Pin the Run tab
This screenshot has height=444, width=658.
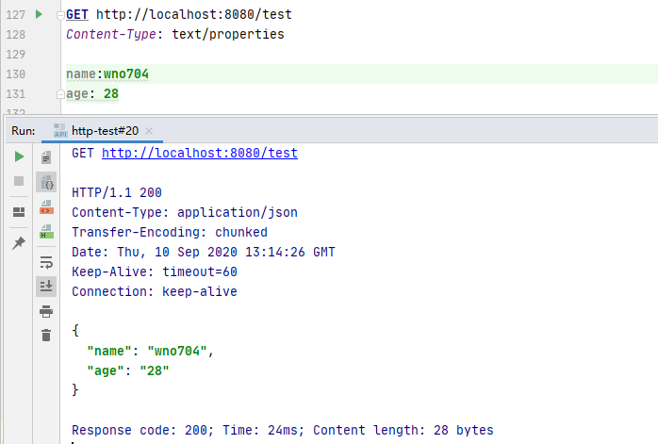point(18,243)
